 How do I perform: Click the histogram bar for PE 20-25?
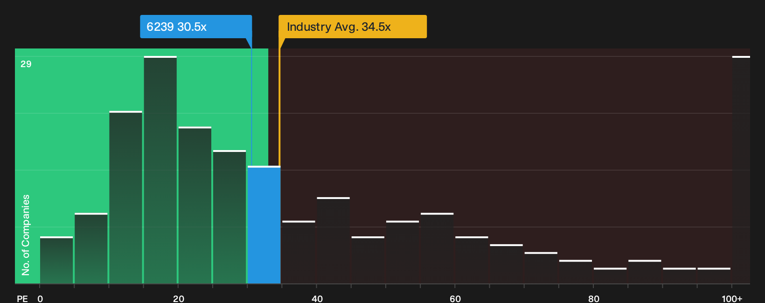coord(195,205)
